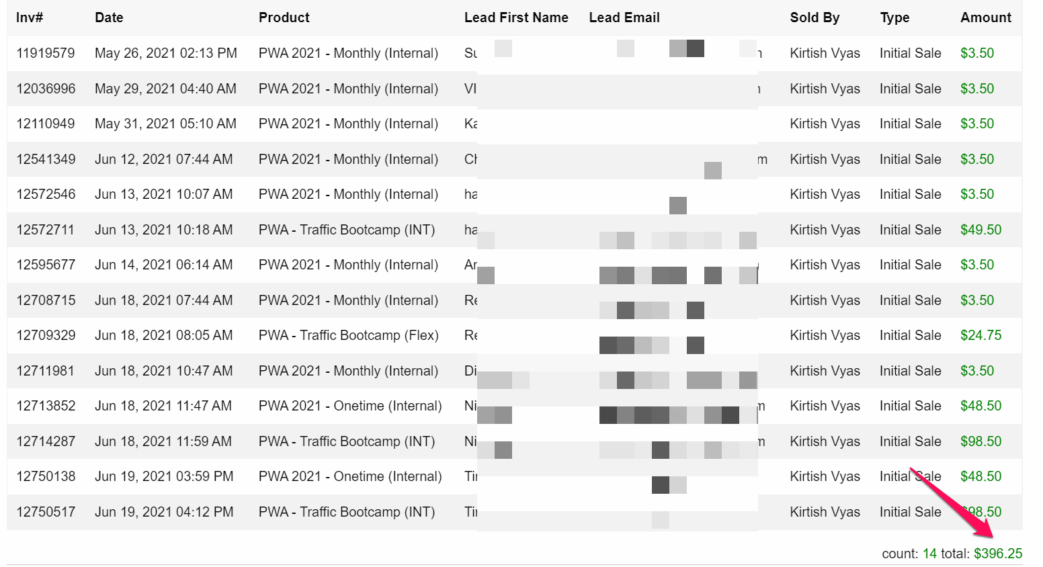
Task: Click the $49.50 amount
Action: click(x=981, y=230)
